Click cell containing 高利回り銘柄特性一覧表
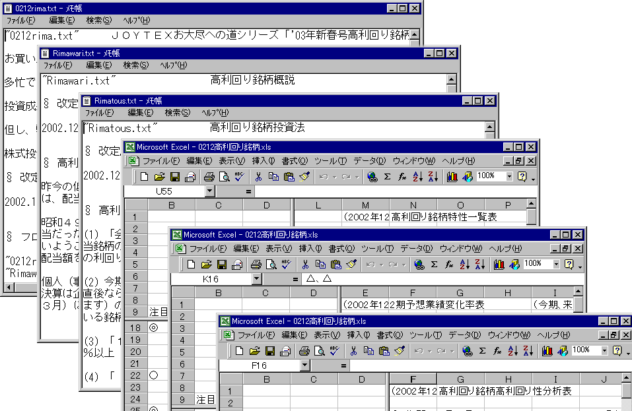 click(x=444, y=217)
